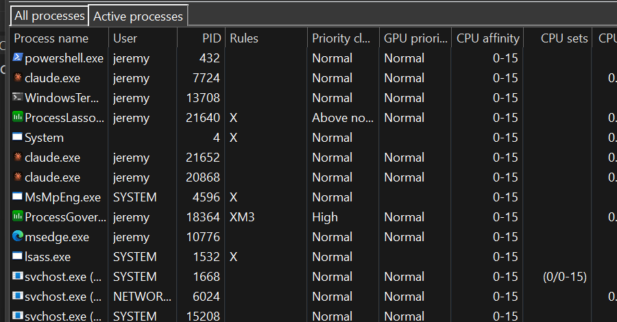
Task: Select the msedge.exe Edge icon
Action: (18, 236)
